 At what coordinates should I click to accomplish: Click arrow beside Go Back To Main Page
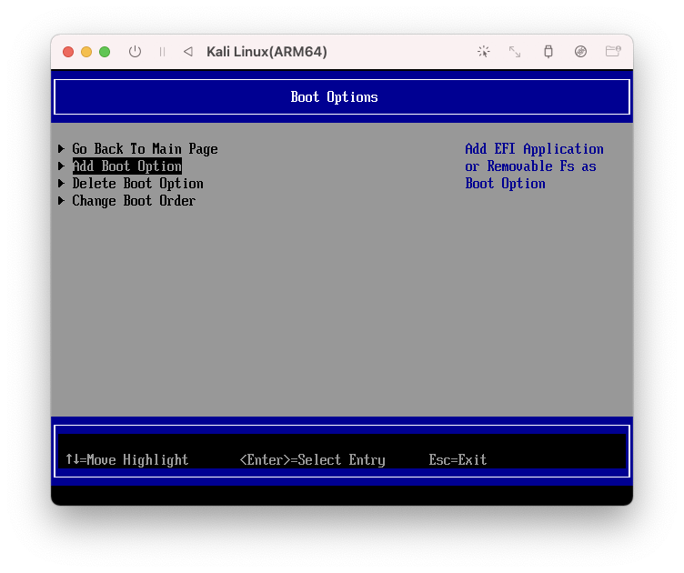point(62,148)
